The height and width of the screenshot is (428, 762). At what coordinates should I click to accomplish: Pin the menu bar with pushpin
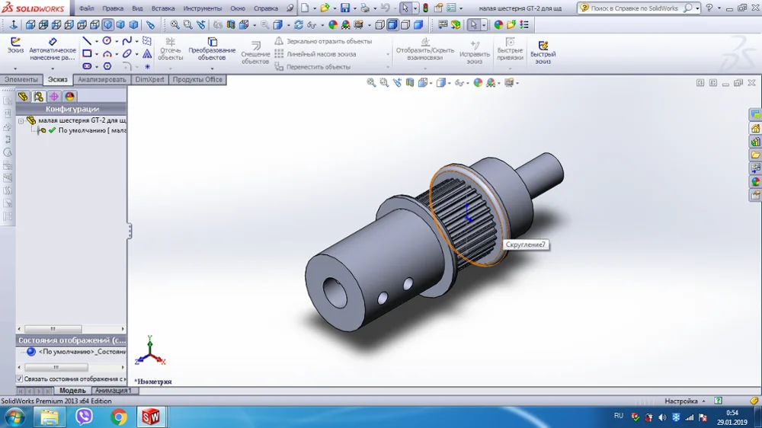coord(290,8)
